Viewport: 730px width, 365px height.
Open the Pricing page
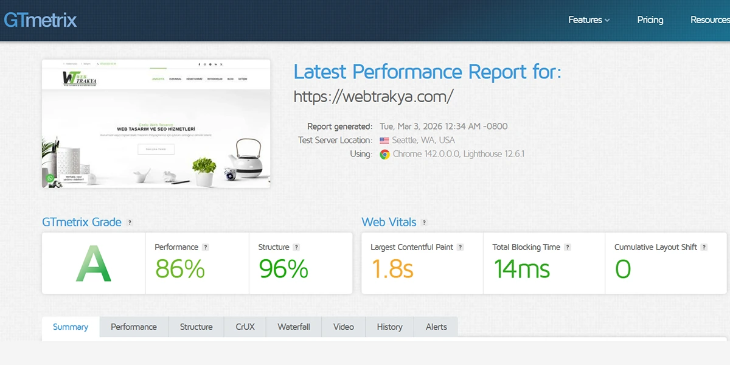pyautogui.click(x=650, y=20)
